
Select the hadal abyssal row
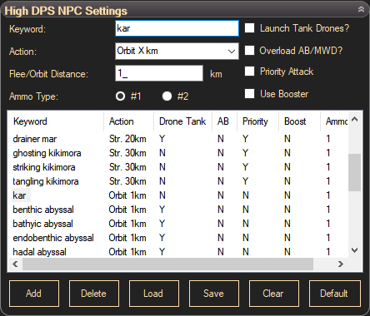point(177,252)
